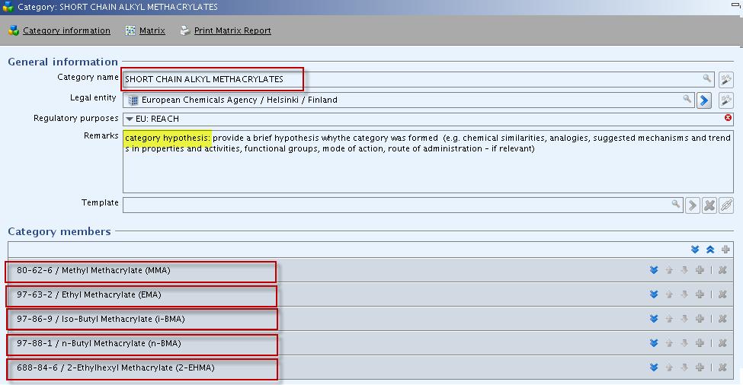Open the Regulatory purposes EU: REACH dropdown
743x385 pixels.
(x=130, y=119)
